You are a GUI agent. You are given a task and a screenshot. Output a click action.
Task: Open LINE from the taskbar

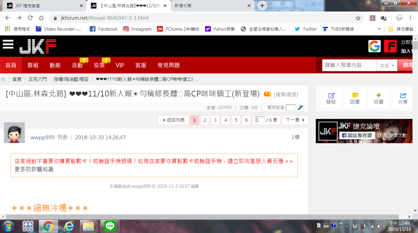click(110, 226)
